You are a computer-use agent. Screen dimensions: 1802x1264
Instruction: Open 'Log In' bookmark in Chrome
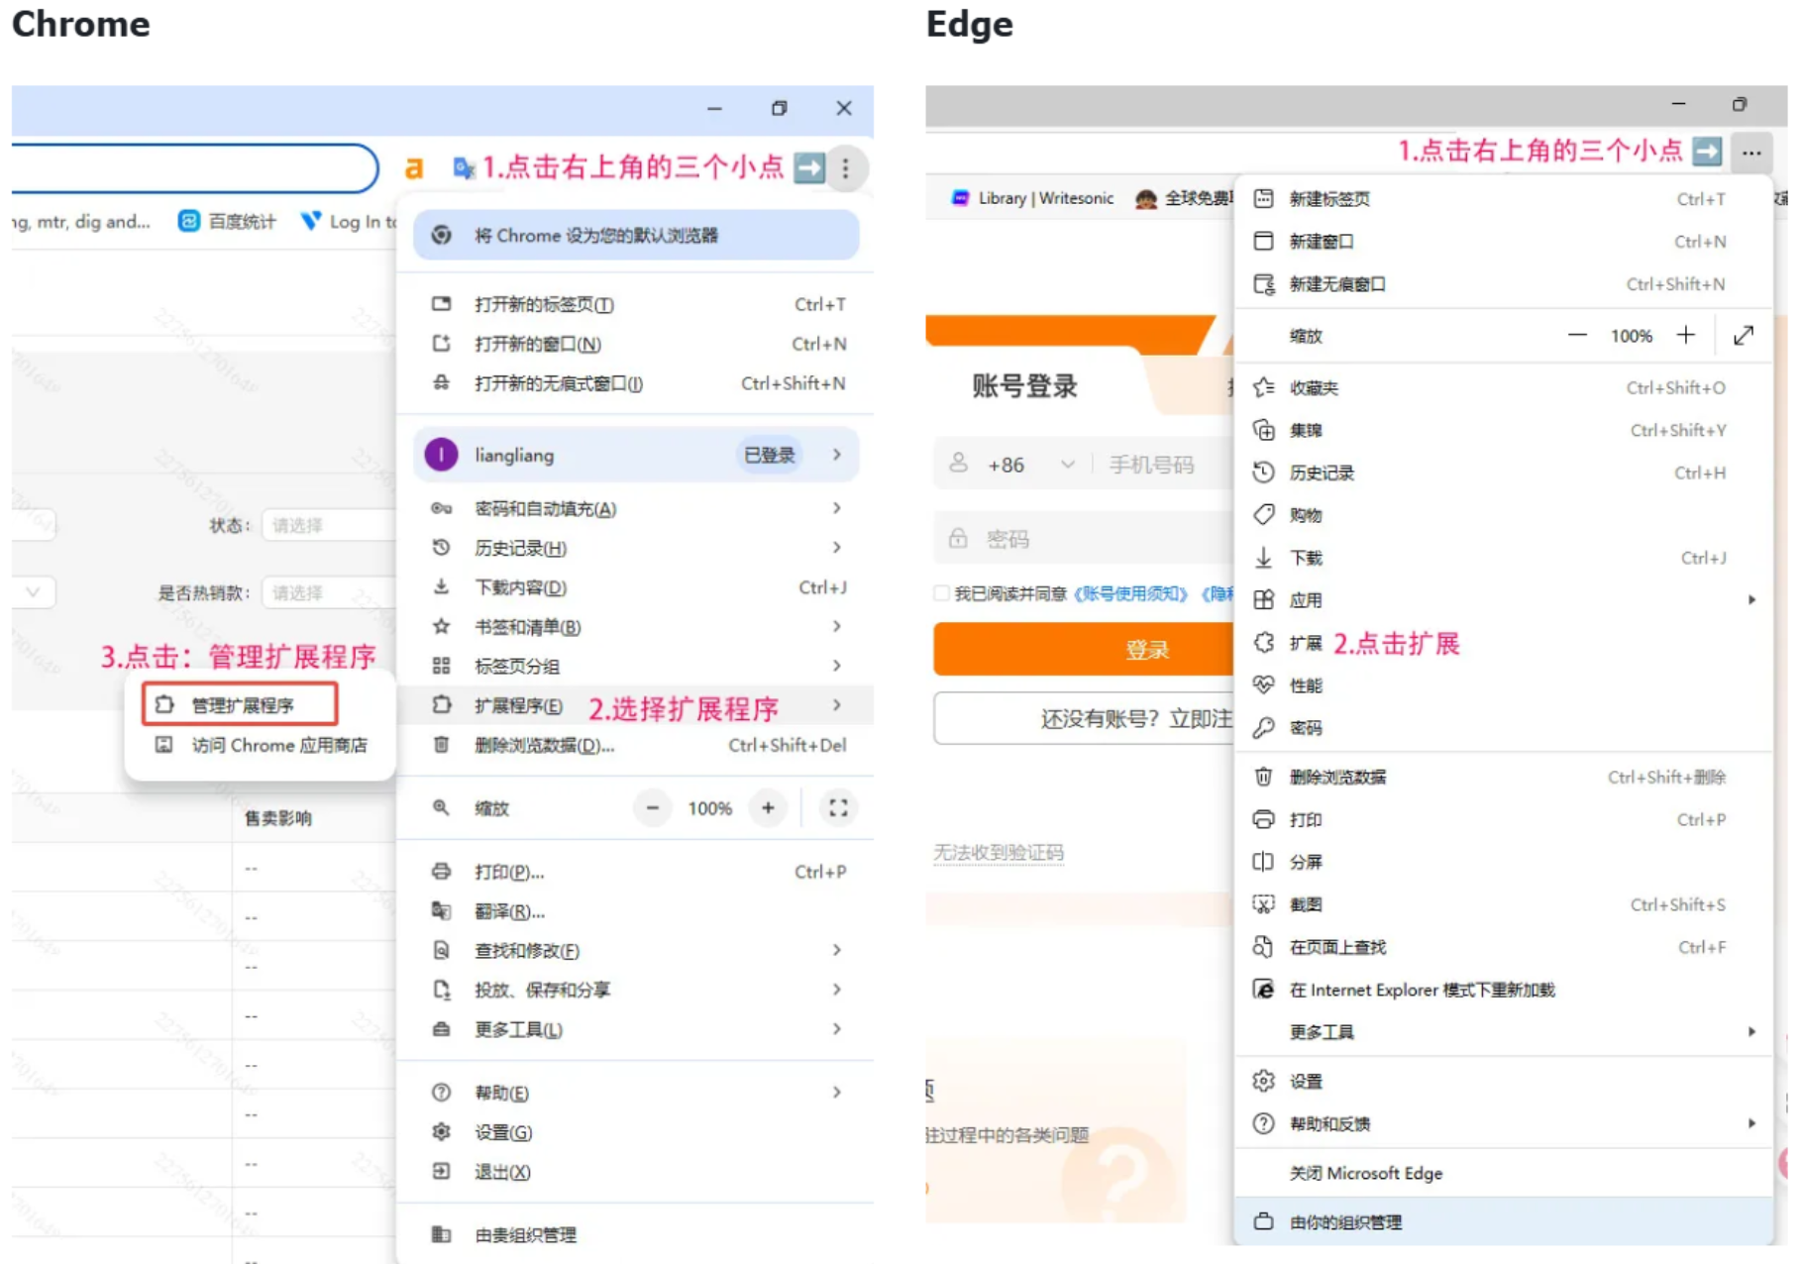pyautogui.click(x=347, y=221)
